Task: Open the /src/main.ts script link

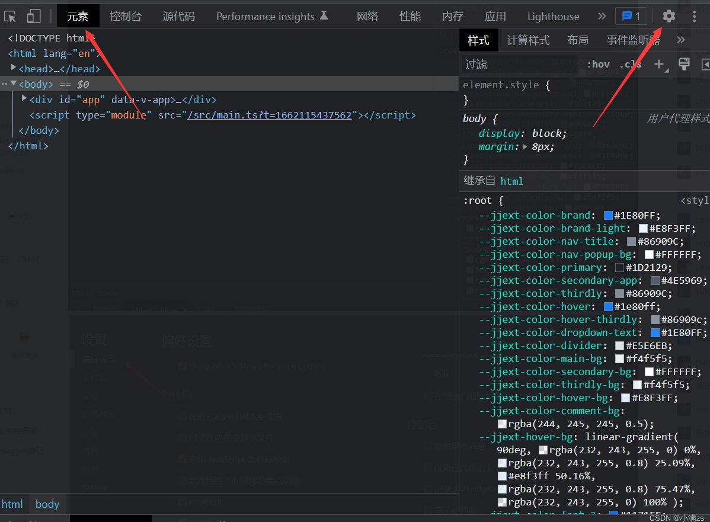Action: (270, 115)
